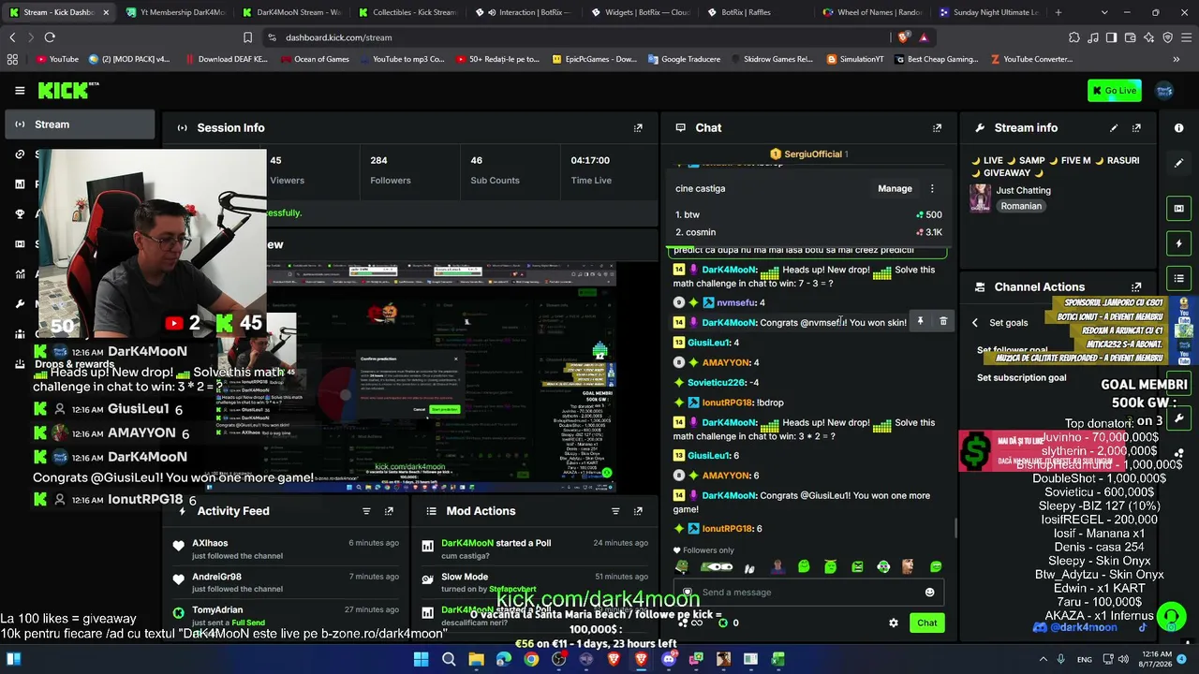Click the Romanian language tag
The width and height of the screenshot is (1199, 674).
coord(1021,207)
